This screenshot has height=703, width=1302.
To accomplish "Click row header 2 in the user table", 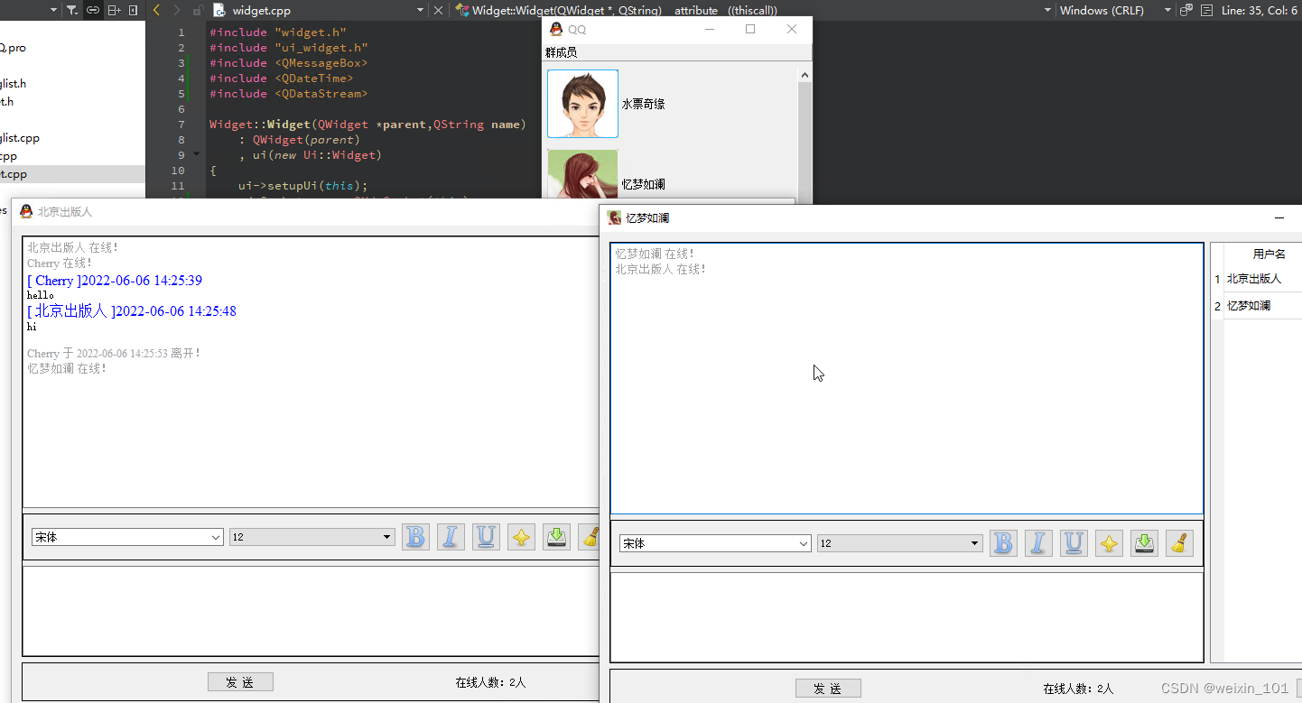I will [1217, 306].
